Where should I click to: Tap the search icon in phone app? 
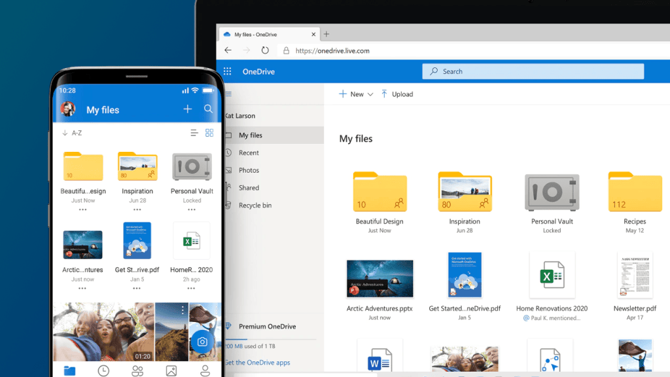coord(208,109)
